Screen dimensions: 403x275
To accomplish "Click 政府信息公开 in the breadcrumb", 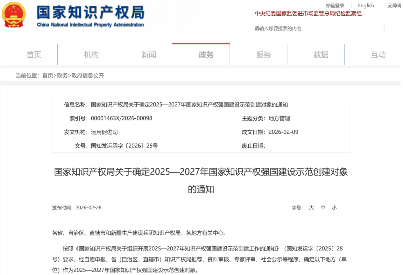I will click(88, 76).
